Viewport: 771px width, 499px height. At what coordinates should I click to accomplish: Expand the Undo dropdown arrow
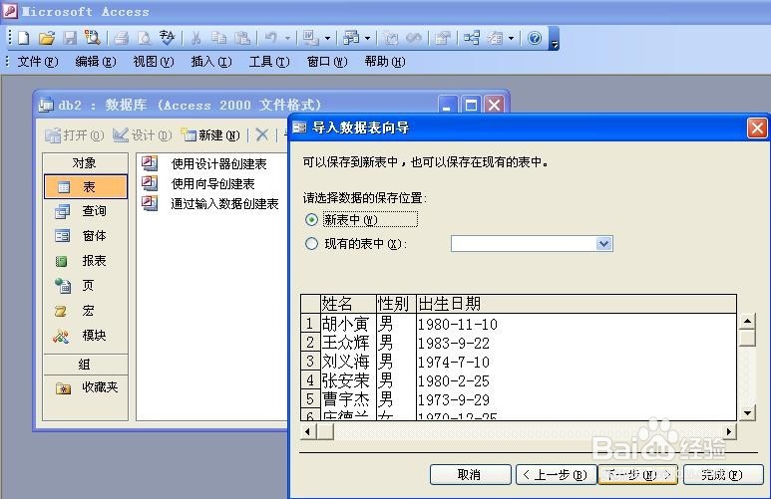287,38
